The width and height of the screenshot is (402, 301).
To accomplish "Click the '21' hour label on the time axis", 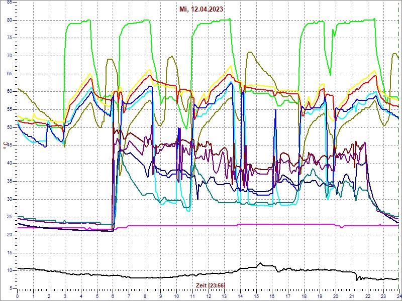I will point(351,295).
